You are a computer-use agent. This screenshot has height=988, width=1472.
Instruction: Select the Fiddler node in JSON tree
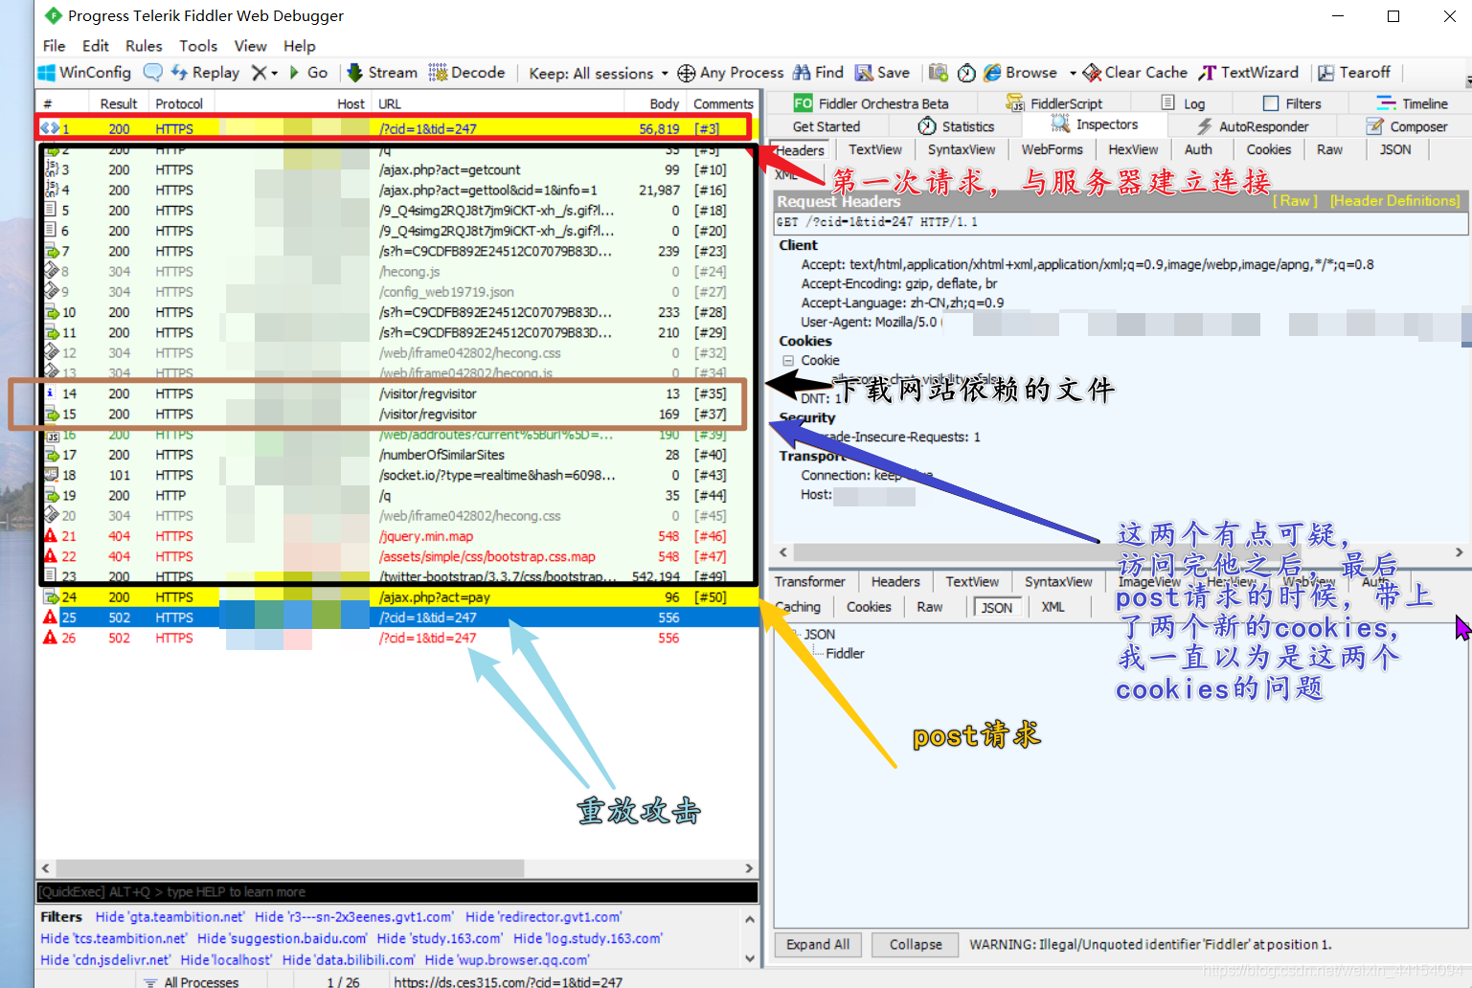coord(845,653)
